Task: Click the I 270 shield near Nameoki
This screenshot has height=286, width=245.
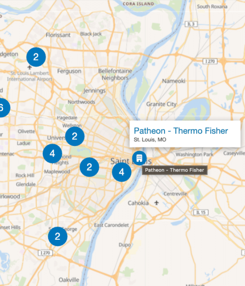Action: (x=210, y=61)
